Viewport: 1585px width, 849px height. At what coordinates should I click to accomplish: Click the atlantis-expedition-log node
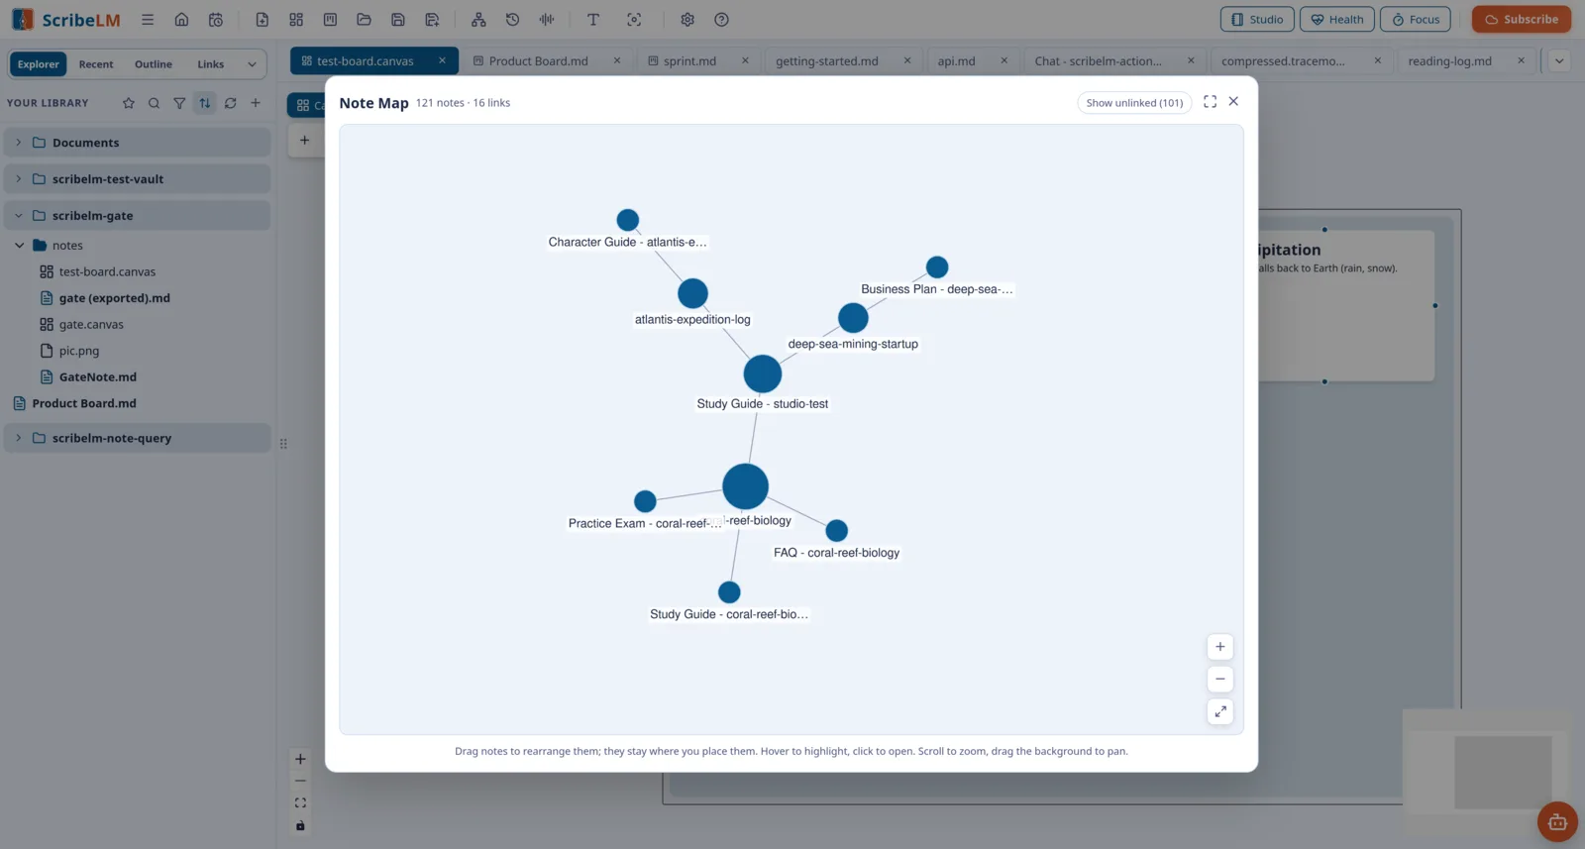tap(692, 293)
